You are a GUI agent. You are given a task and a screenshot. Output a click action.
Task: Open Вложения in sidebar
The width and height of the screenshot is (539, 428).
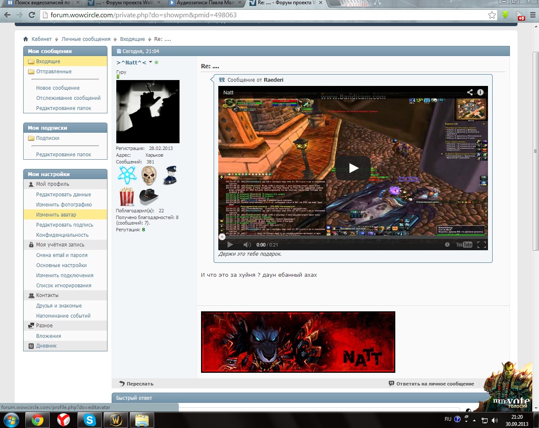(x=48, y=336)
